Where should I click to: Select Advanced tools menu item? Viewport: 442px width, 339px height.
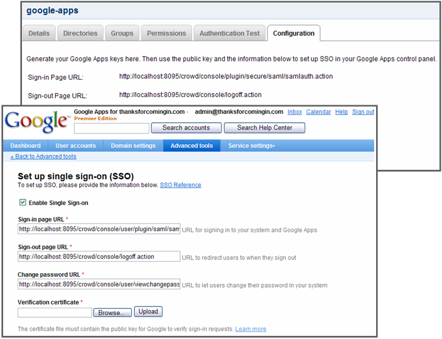[x=191, y=146]
